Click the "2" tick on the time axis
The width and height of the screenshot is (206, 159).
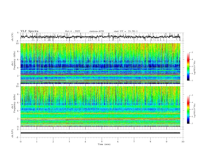click(x=53, y=142)
